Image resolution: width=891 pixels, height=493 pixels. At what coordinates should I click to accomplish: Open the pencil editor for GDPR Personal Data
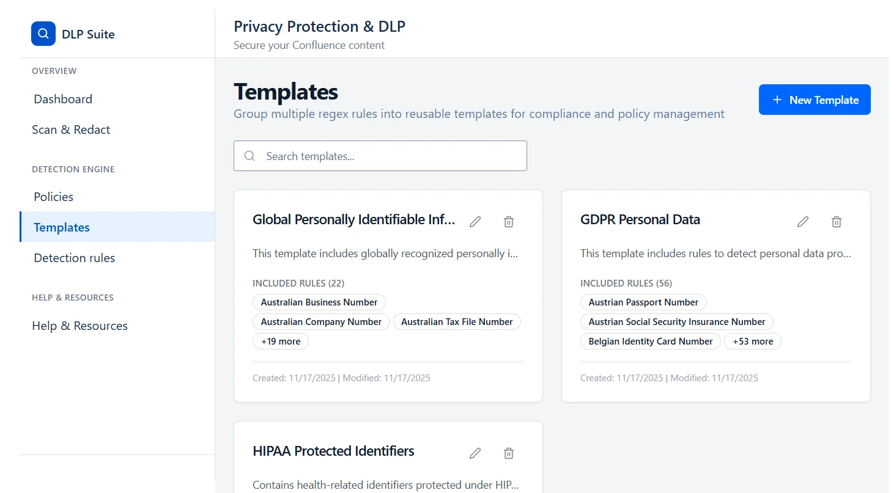[x=803, y=221]
